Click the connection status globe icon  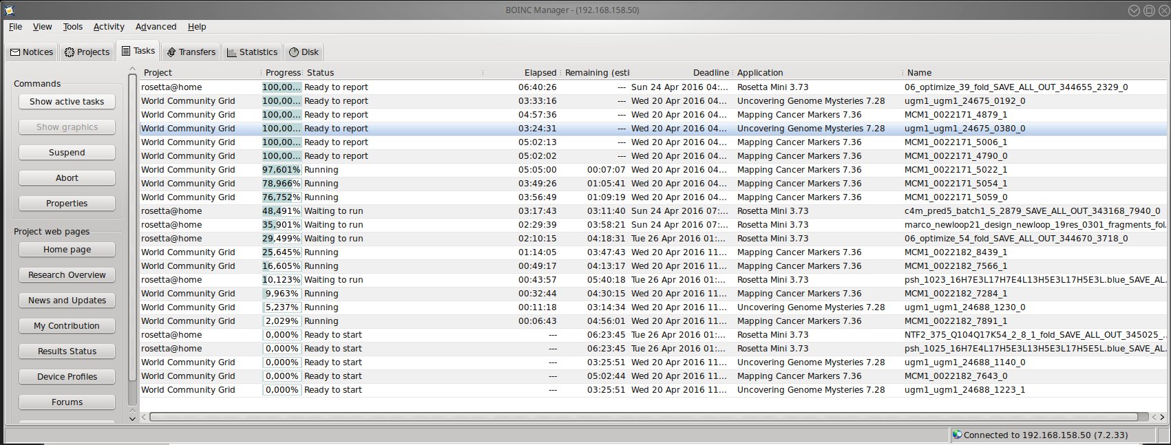(957, 435)
